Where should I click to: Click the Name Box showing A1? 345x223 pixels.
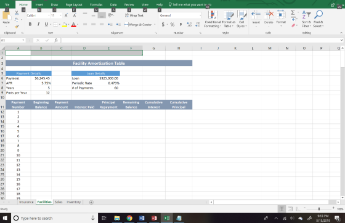point(12,40)
